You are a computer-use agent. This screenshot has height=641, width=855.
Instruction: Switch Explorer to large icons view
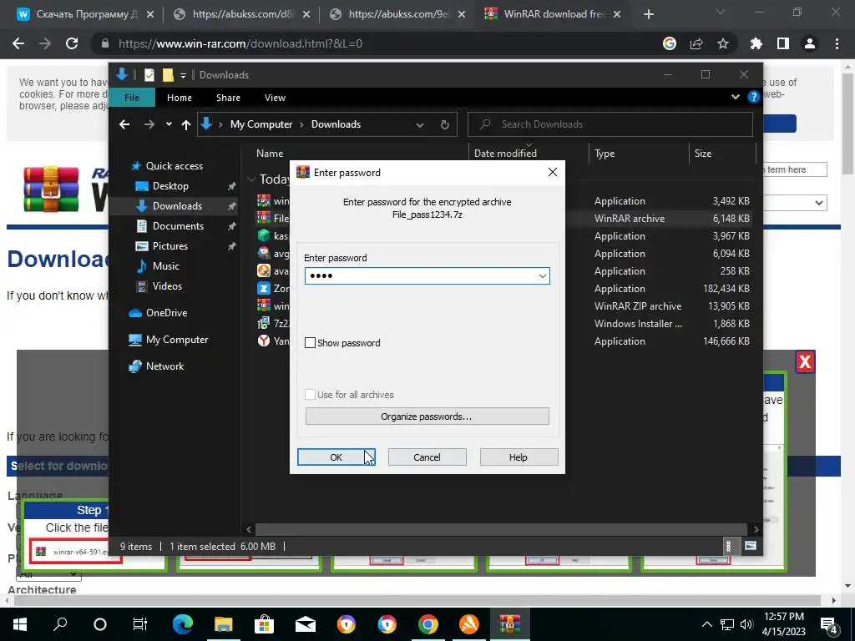point(751,546)
